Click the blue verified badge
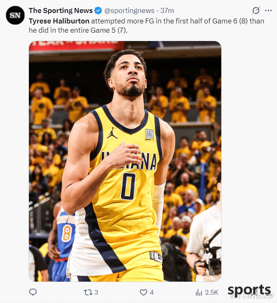 (98, 10)
